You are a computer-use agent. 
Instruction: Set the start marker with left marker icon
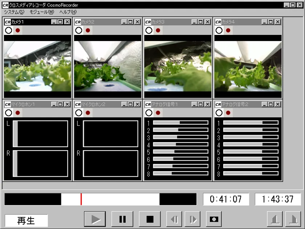(275, 219)
